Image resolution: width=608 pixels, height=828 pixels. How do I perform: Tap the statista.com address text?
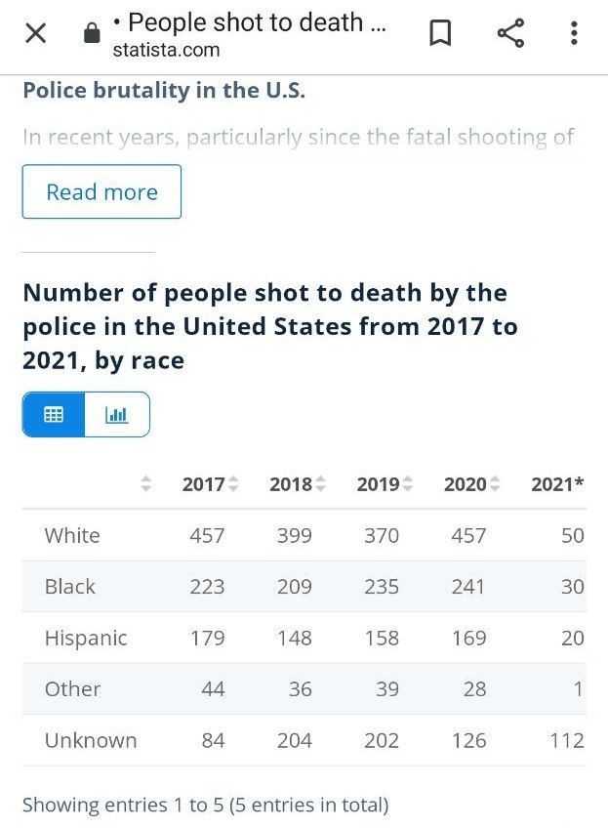[x=166, y=50]
